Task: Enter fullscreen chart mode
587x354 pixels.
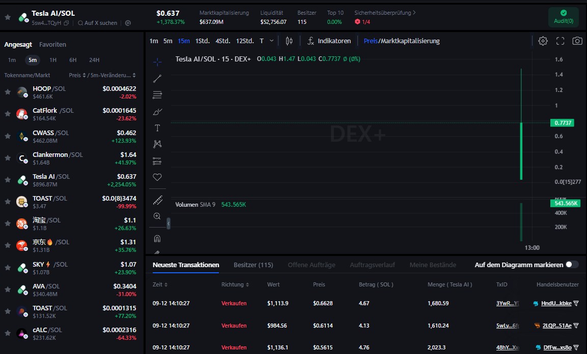Action: (x=560, y=41)
